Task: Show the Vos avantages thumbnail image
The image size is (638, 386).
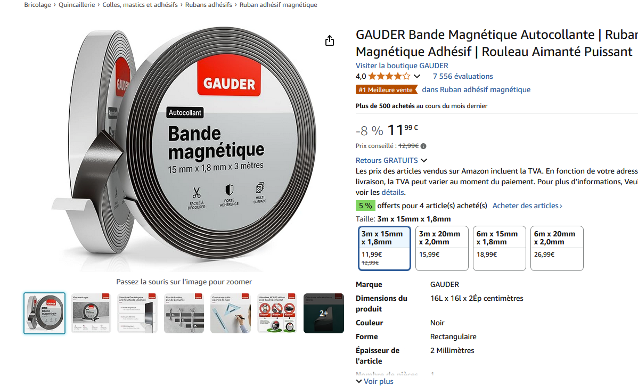Action: click(91, 313)
